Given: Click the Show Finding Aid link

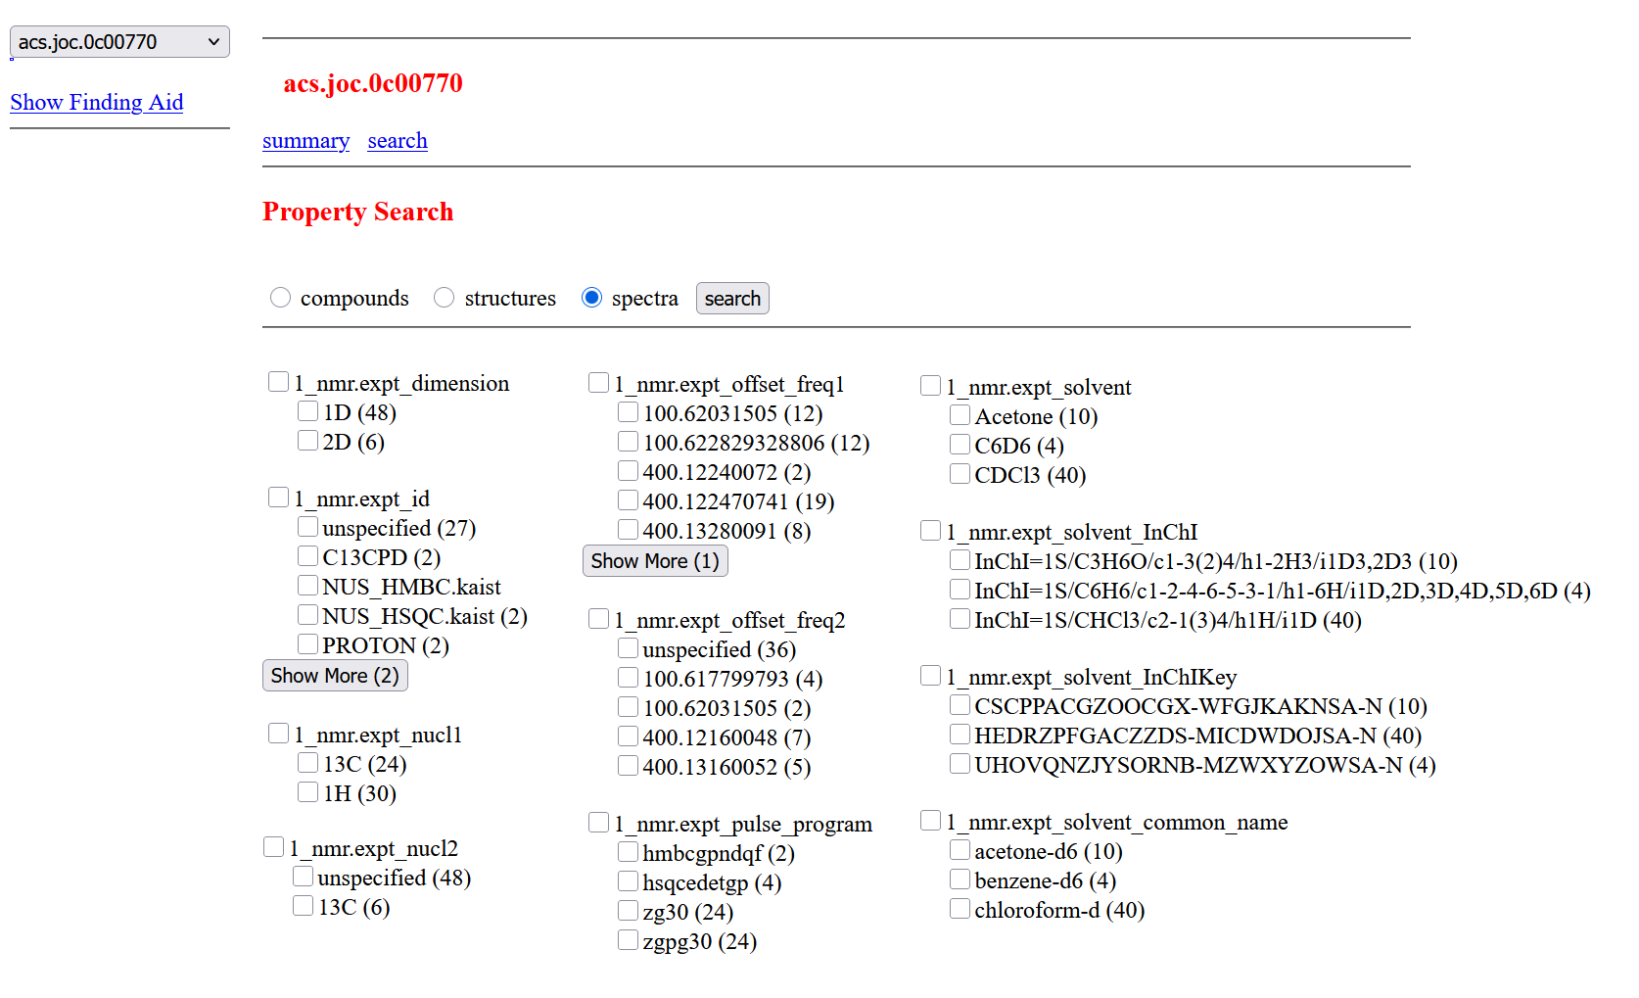Looking at the screenshot, I should point(97,102).
